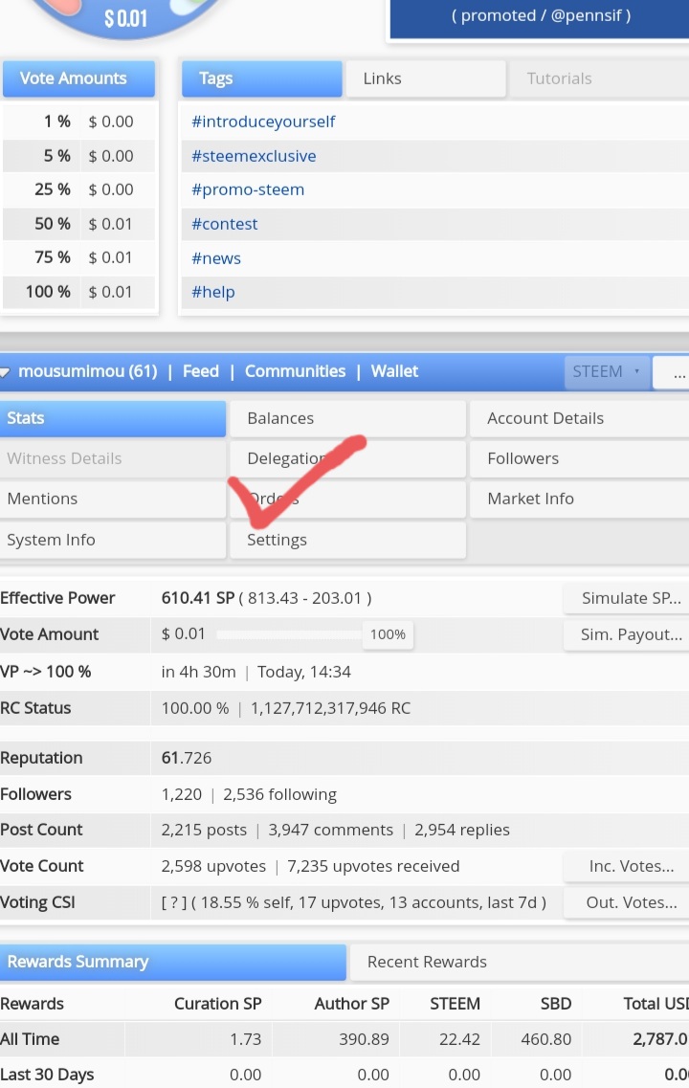
Task: Click the 2,536 following count
Action: click(279, 794)
